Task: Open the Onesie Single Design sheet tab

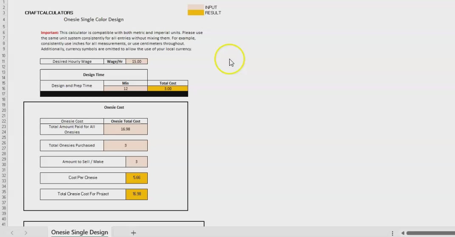Action: click(x=79, y=232)
